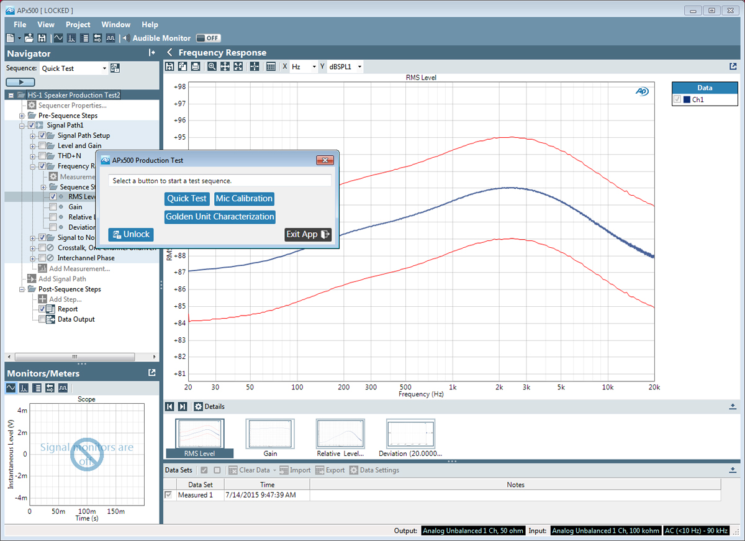Open the Scope monitor in Monitors/Meters
The width and height of the screenshot is (745, 541).
click(x=10, y=388)
